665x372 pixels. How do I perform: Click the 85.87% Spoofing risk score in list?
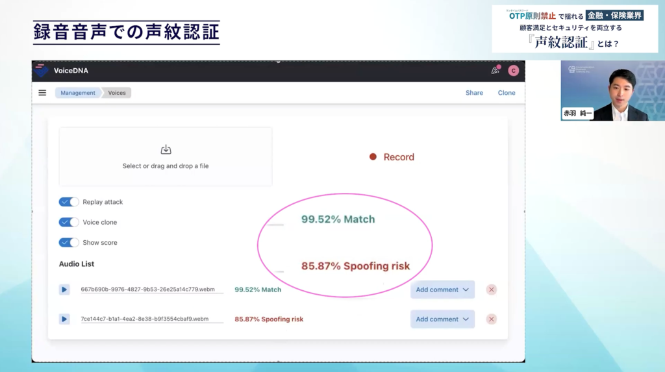(x=269, y=319)
